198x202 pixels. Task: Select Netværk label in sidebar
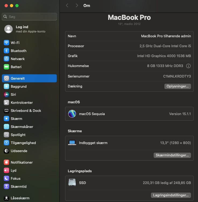coord(18,59)
